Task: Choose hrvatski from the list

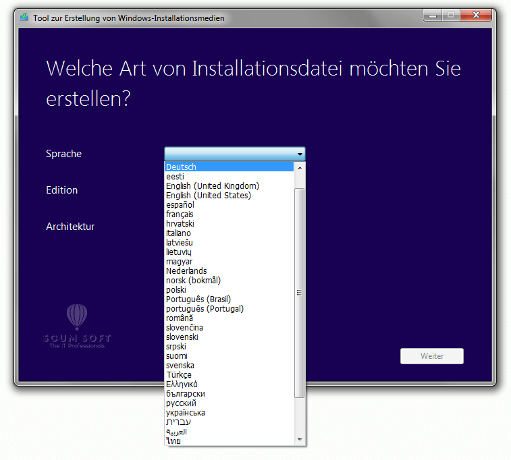Action: click(x=229, y=224)
